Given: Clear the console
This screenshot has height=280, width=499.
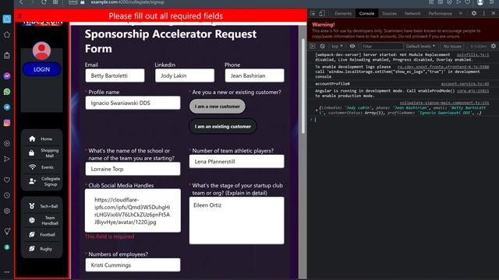Looking at the screenshot, I should coord(322,47).
